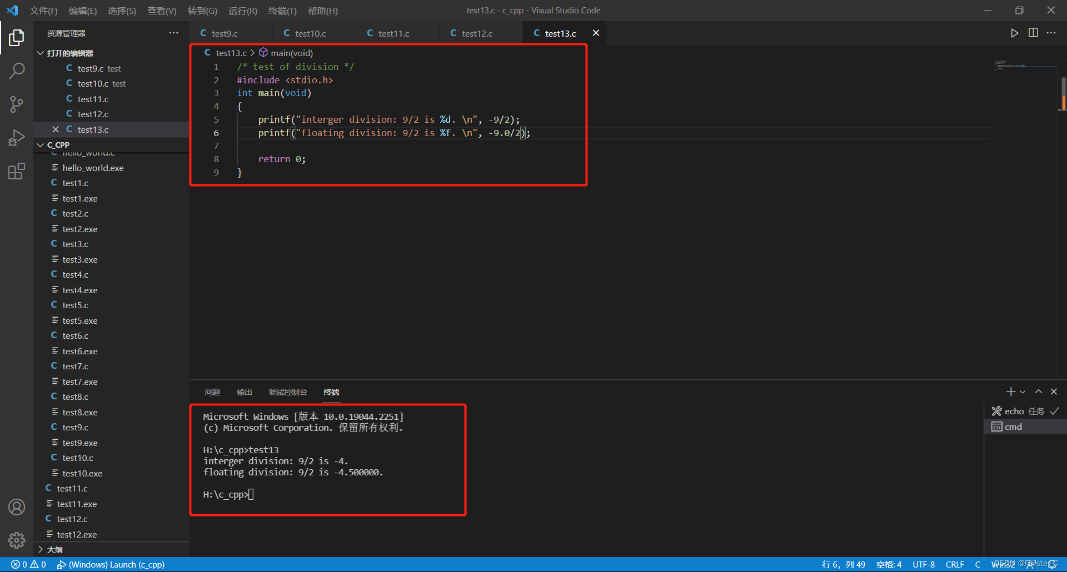This screenshot has height=572, width=1067.
Task: Change UTF-8 file encoding
Action: 924,564
